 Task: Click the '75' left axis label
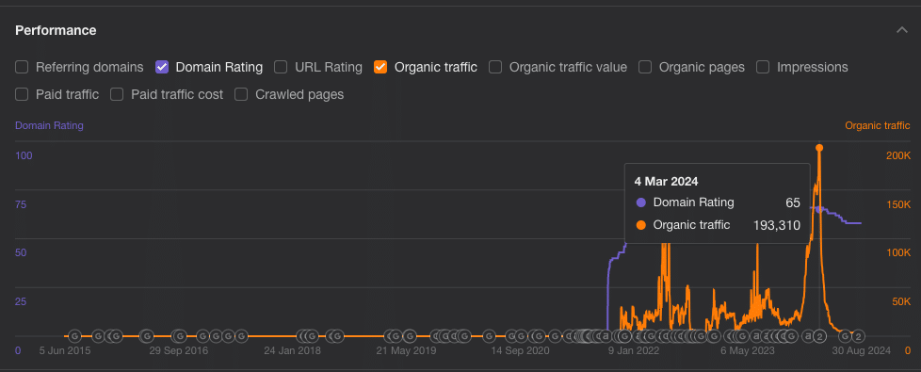[x=21, y=204]
